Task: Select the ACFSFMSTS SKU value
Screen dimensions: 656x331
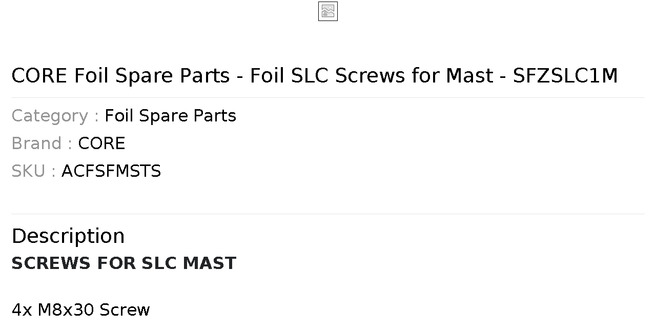Action: coord(111,171)
